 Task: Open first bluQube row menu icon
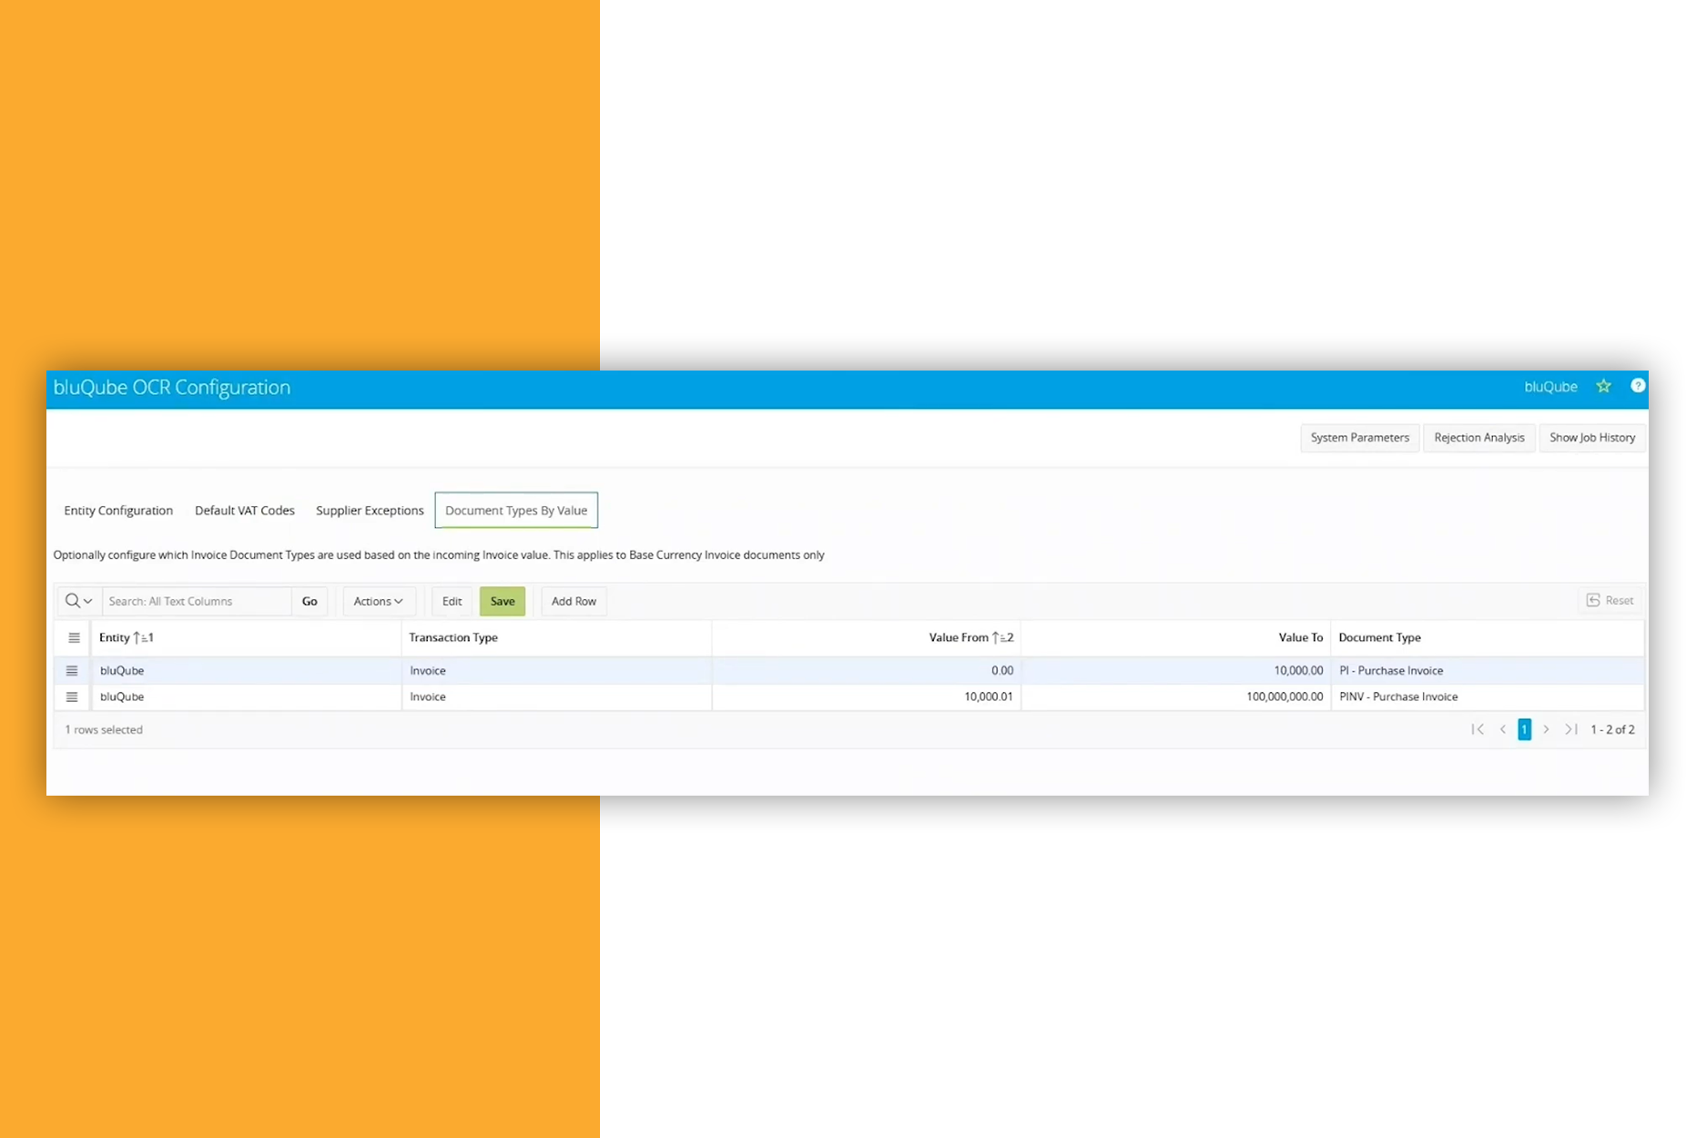pos(72,671)
